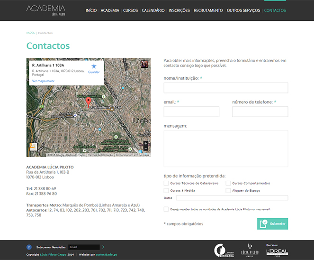Switch map view using map-type thumbnail

33,147
